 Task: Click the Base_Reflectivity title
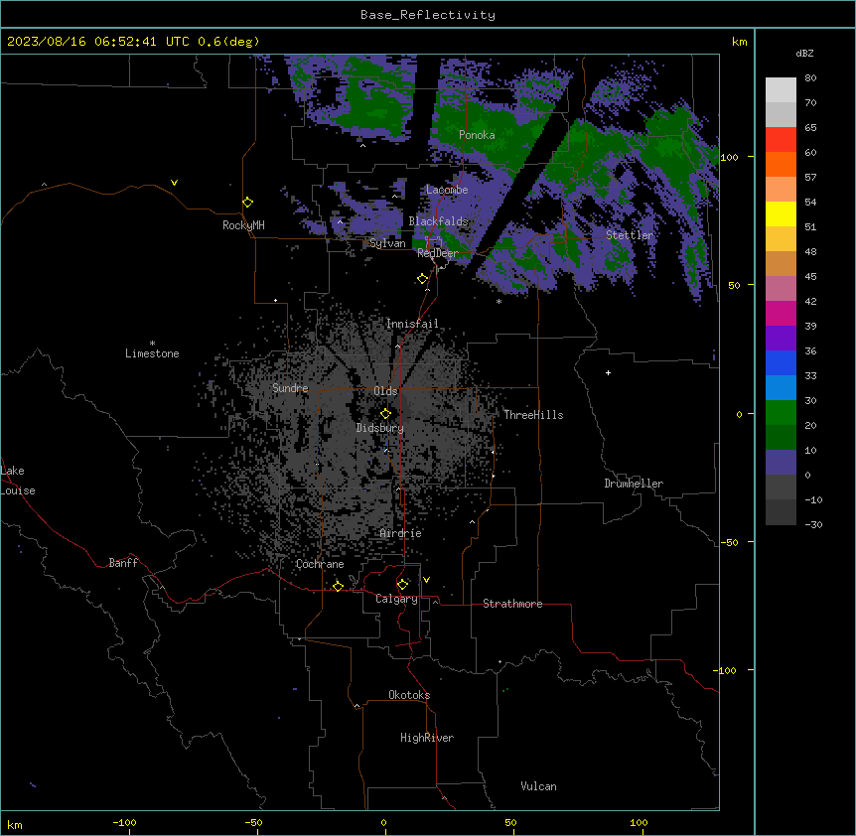coord(428,15)
